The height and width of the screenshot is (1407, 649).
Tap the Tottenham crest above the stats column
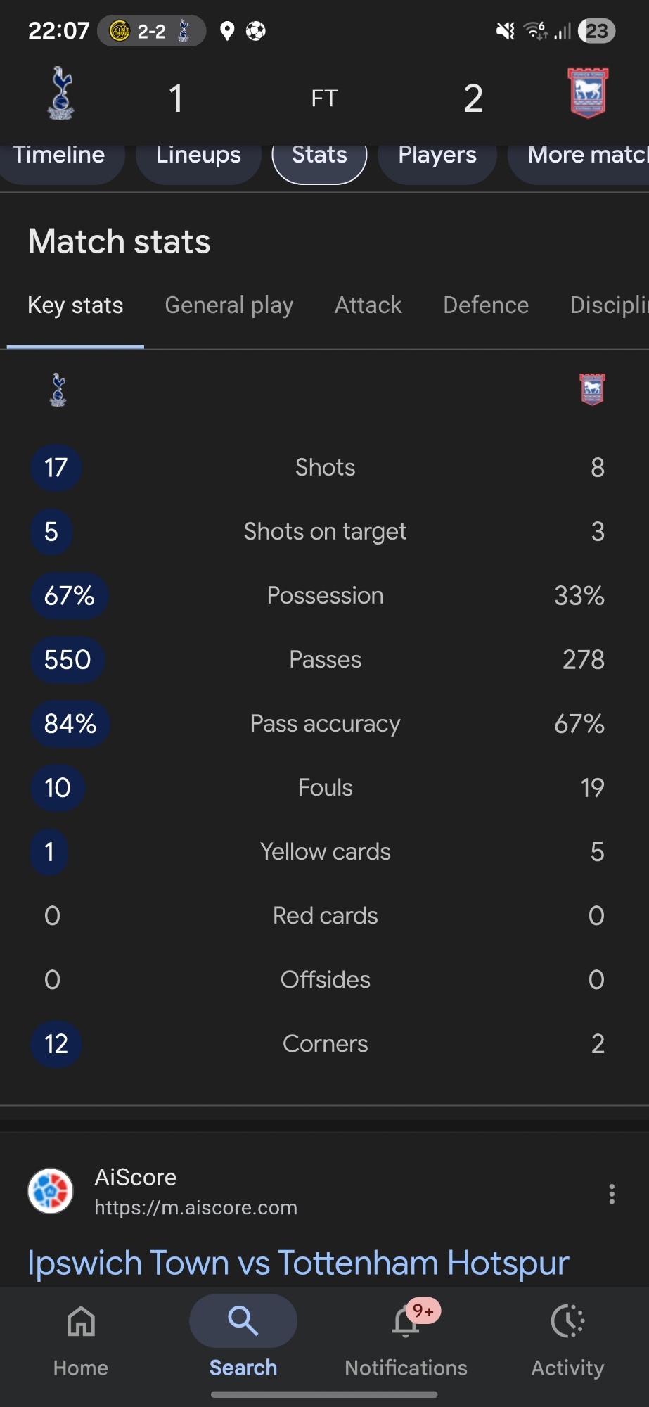tap(58, 390)
